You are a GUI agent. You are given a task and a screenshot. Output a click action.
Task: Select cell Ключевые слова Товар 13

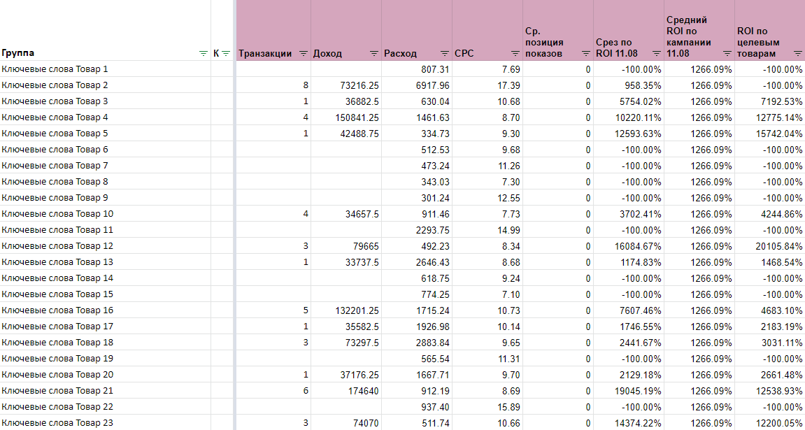(105, 261)
